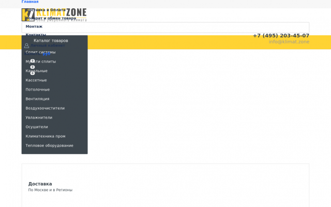The width and height of the screenshot is (331, 207).
Task: Click the Доставка heading
Action: coord(40,184)
